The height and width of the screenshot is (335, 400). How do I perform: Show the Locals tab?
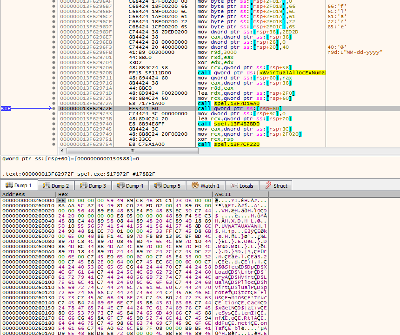[x=242, y=185]
